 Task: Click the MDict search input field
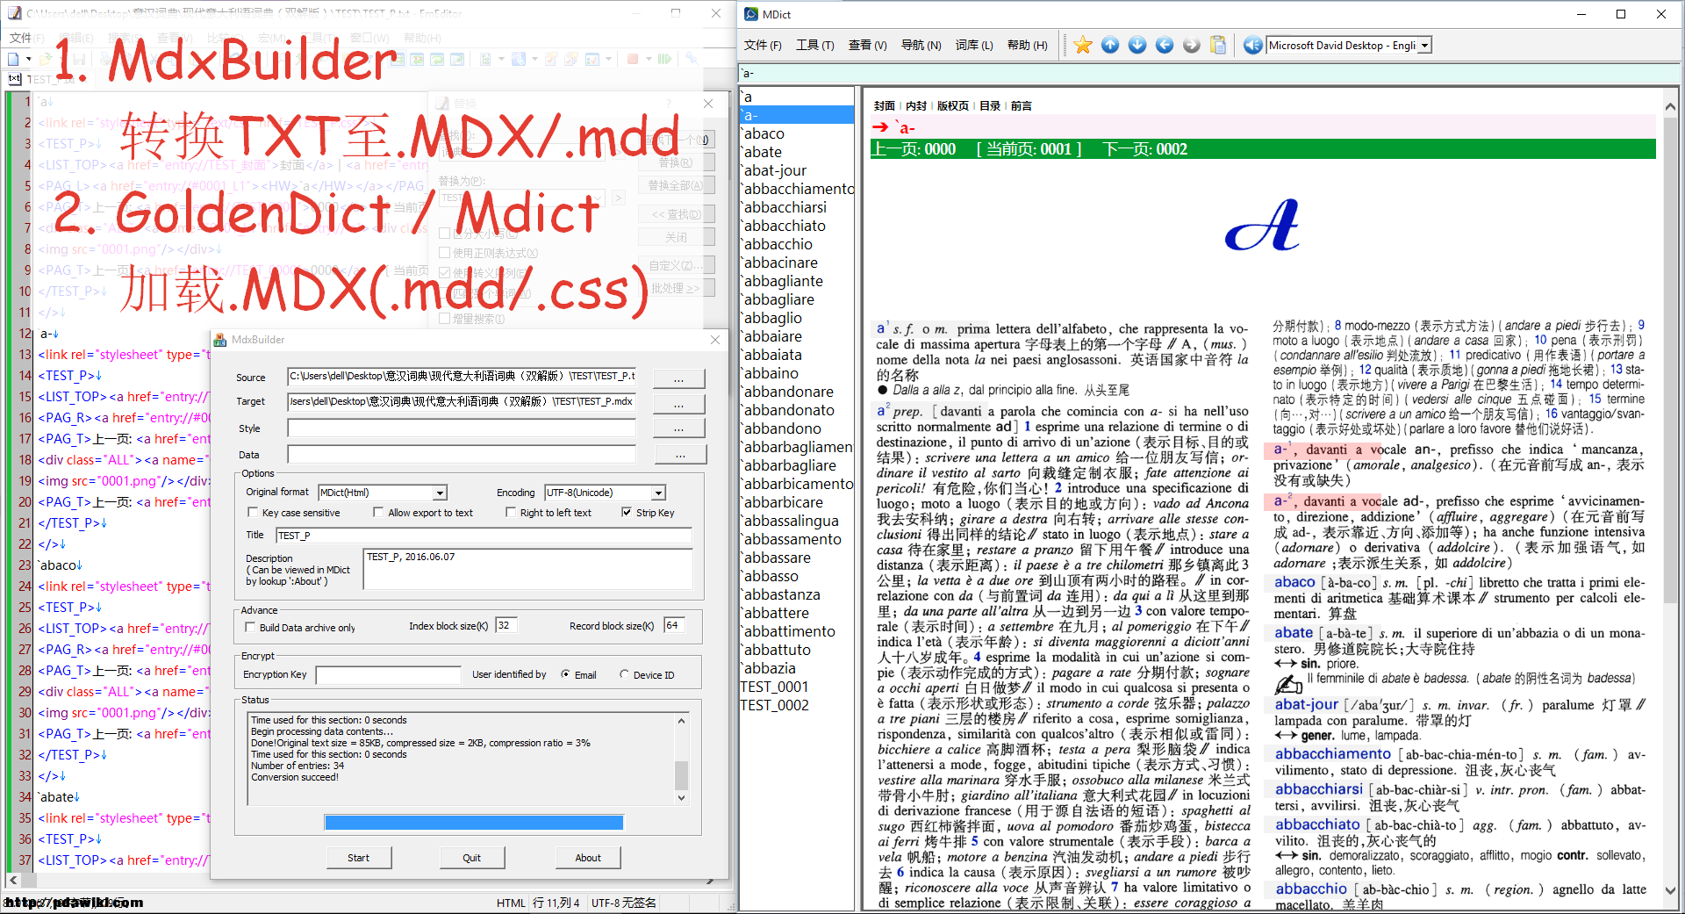coord(1208,73)
